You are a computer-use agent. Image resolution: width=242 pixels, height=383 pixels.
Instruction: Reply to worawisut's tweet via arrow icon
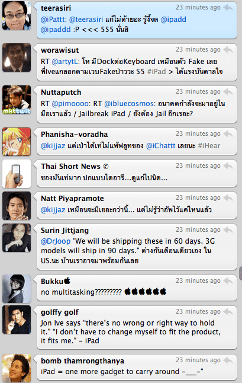228,50
